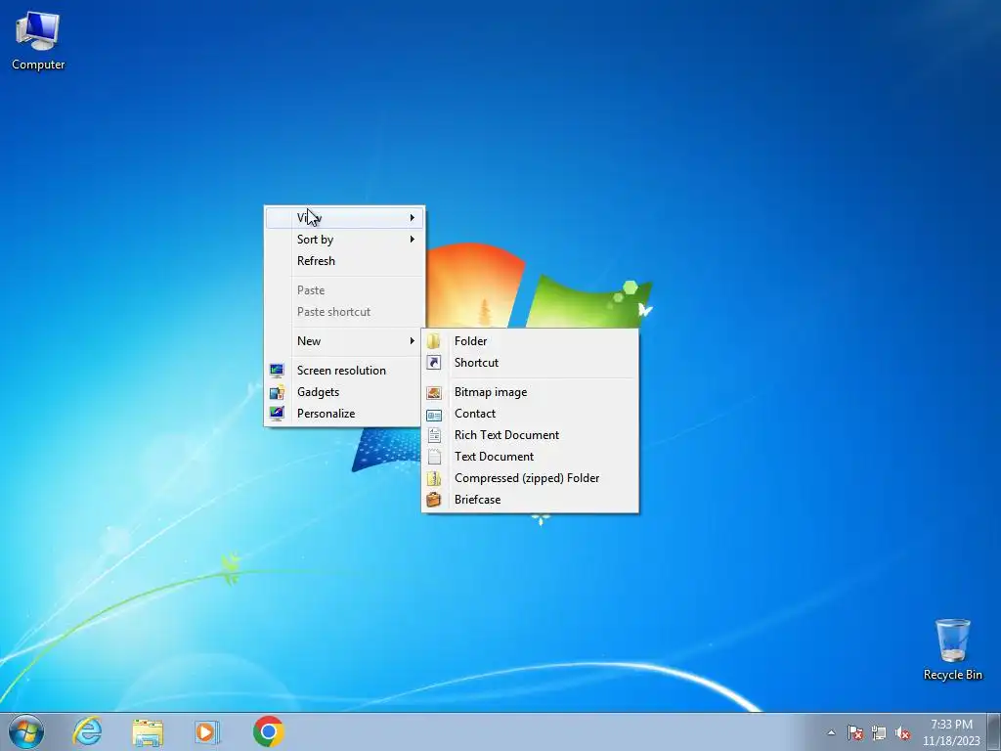Launch Internet Explorer from the taskbar

pos(87,731)
